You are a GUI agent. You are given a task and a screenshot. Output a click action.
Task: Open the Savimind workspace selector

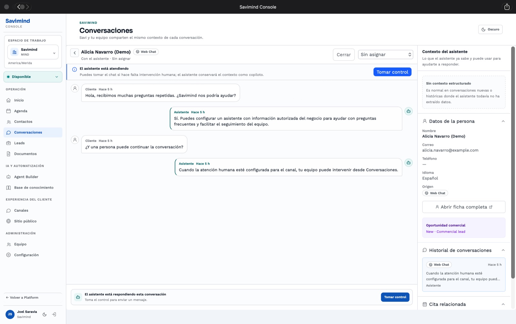pos(33,52)
